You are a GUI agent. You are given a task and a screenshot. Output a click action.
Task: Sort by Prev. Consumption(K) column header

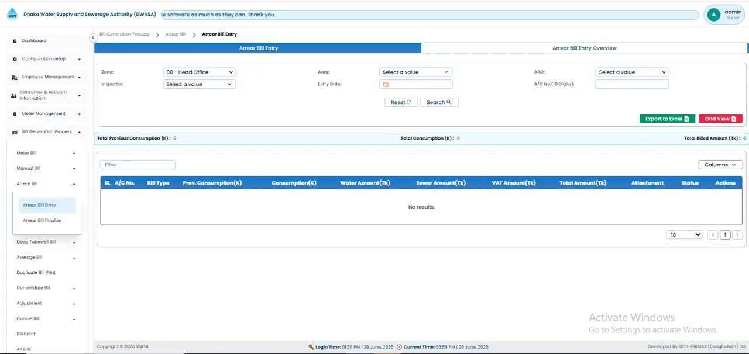(212, 183)
